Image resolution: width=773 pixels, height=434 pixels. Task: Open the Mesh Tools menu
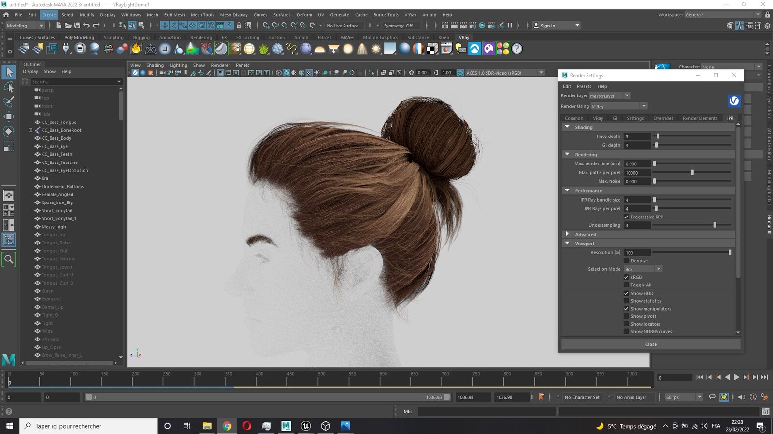[x=202, y=15]
